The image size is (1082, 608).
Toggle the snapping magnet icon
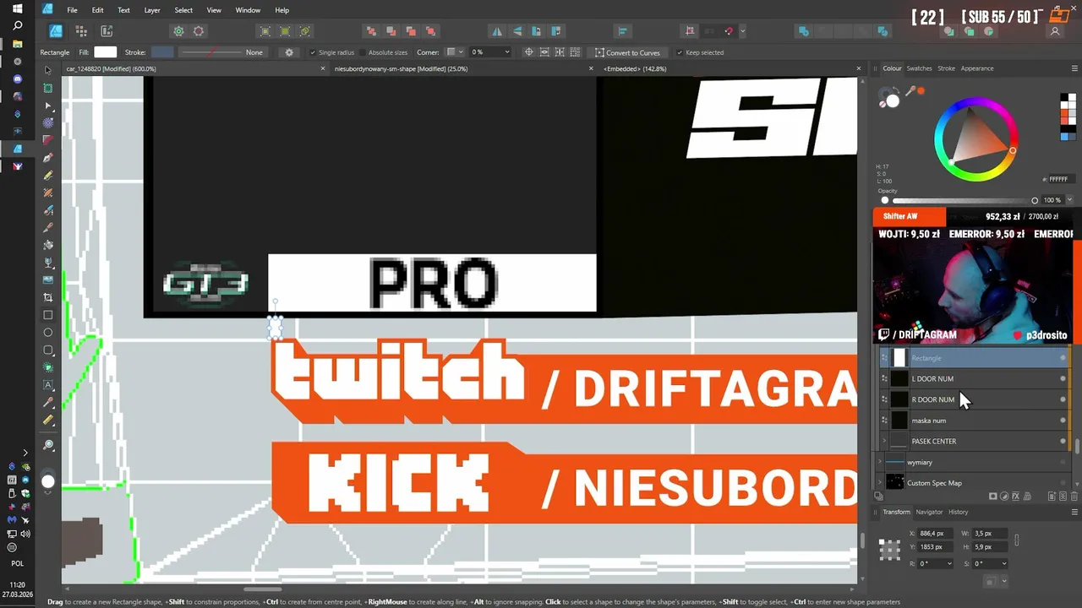(729, 31)
